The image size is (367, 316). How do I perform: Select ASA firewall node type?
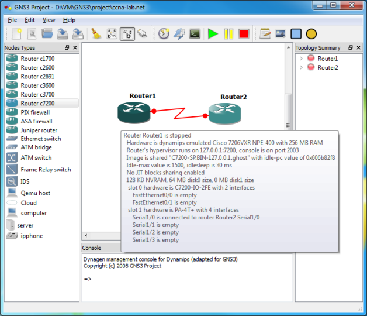(x=41, y=121)
